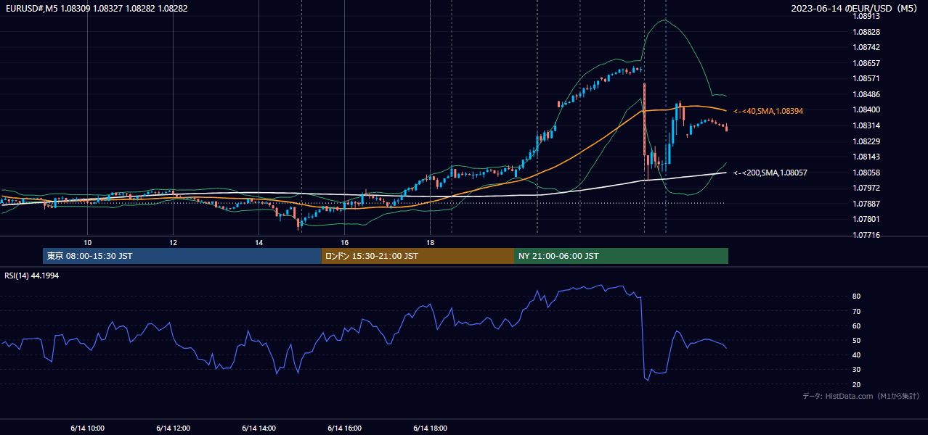Click price axis value 1.08143
The image size is (928, 435).
pyautogui.click(x=867, y=157)
